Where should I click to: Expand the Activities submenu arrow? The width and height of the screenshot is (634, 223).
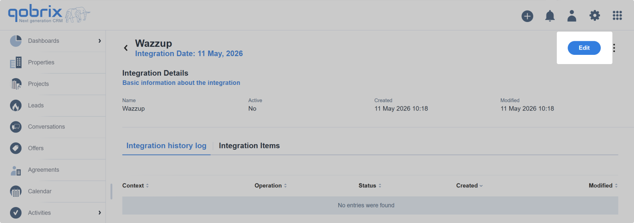point(100,213)
